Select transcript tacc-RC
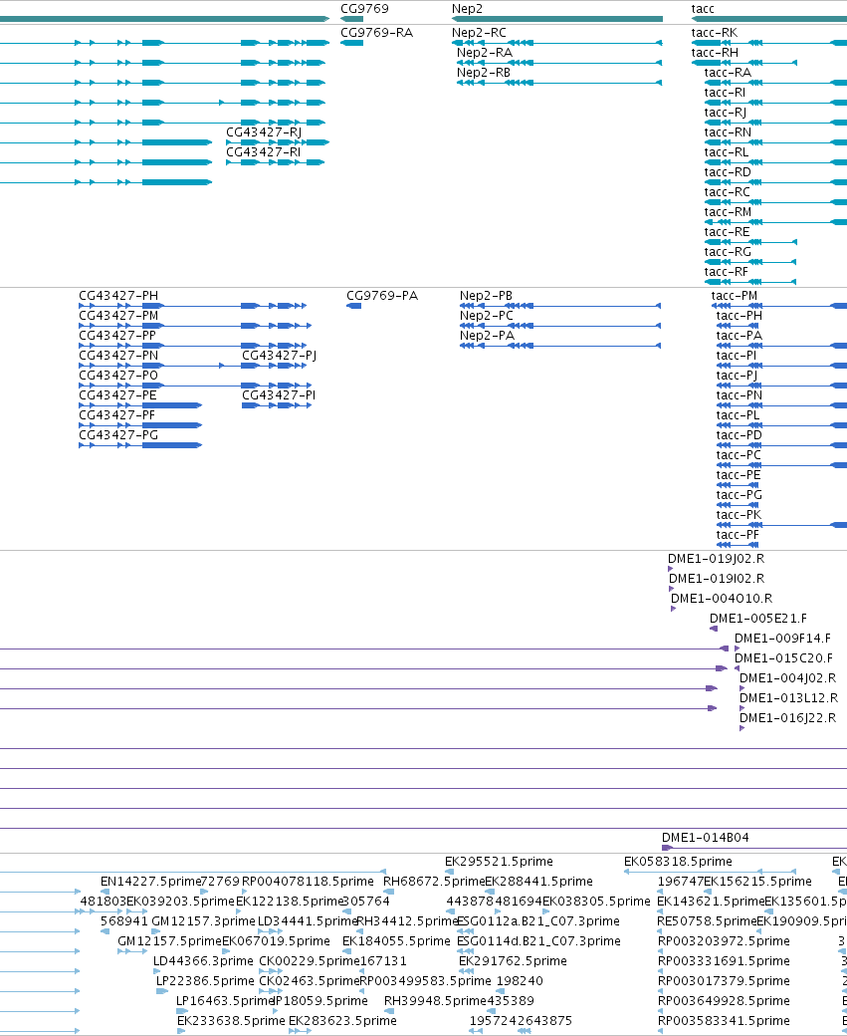 727,191
